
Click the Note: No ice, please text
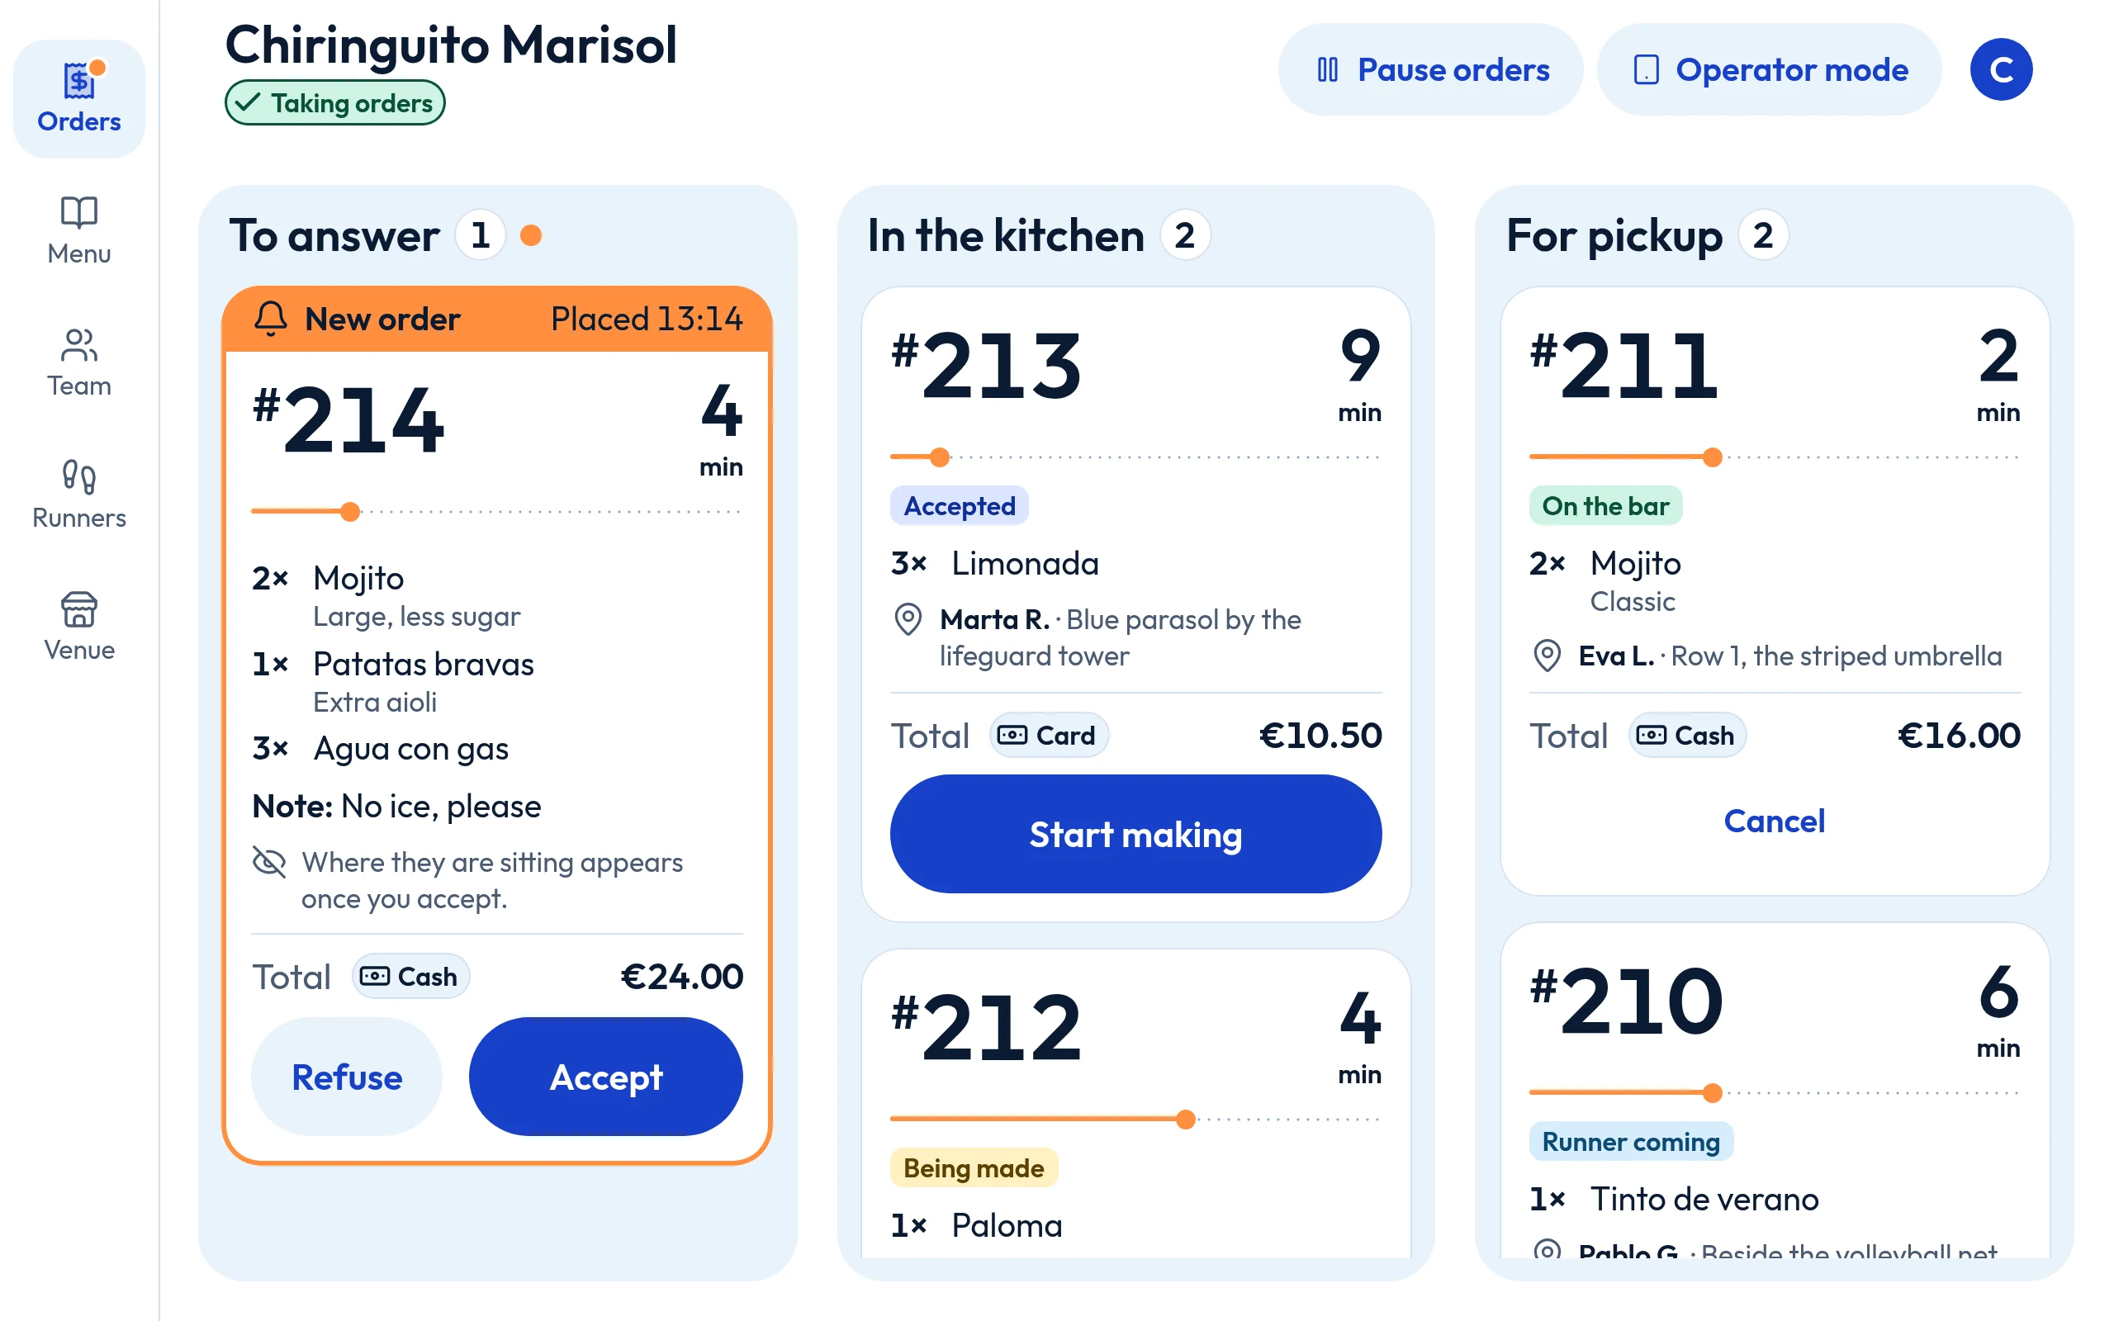point(396,806)
